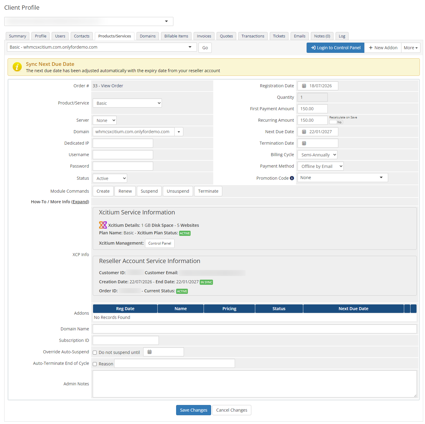
Task: Click the Username input field
Action: point(123,155)
